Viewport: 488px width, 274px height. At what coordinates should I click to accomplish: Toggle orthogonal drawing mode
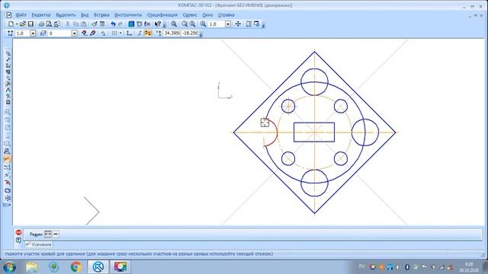140,33
